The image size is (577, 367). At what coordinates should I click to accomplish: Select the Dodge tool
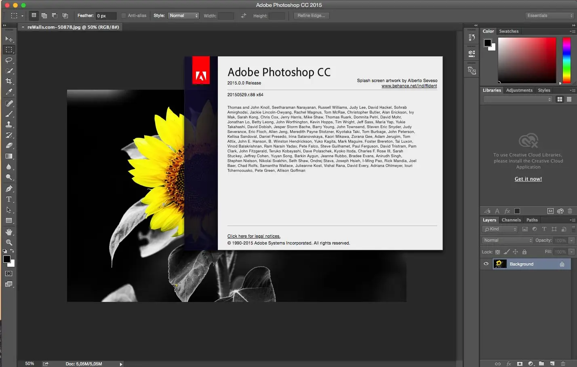[x=9, y=177]
